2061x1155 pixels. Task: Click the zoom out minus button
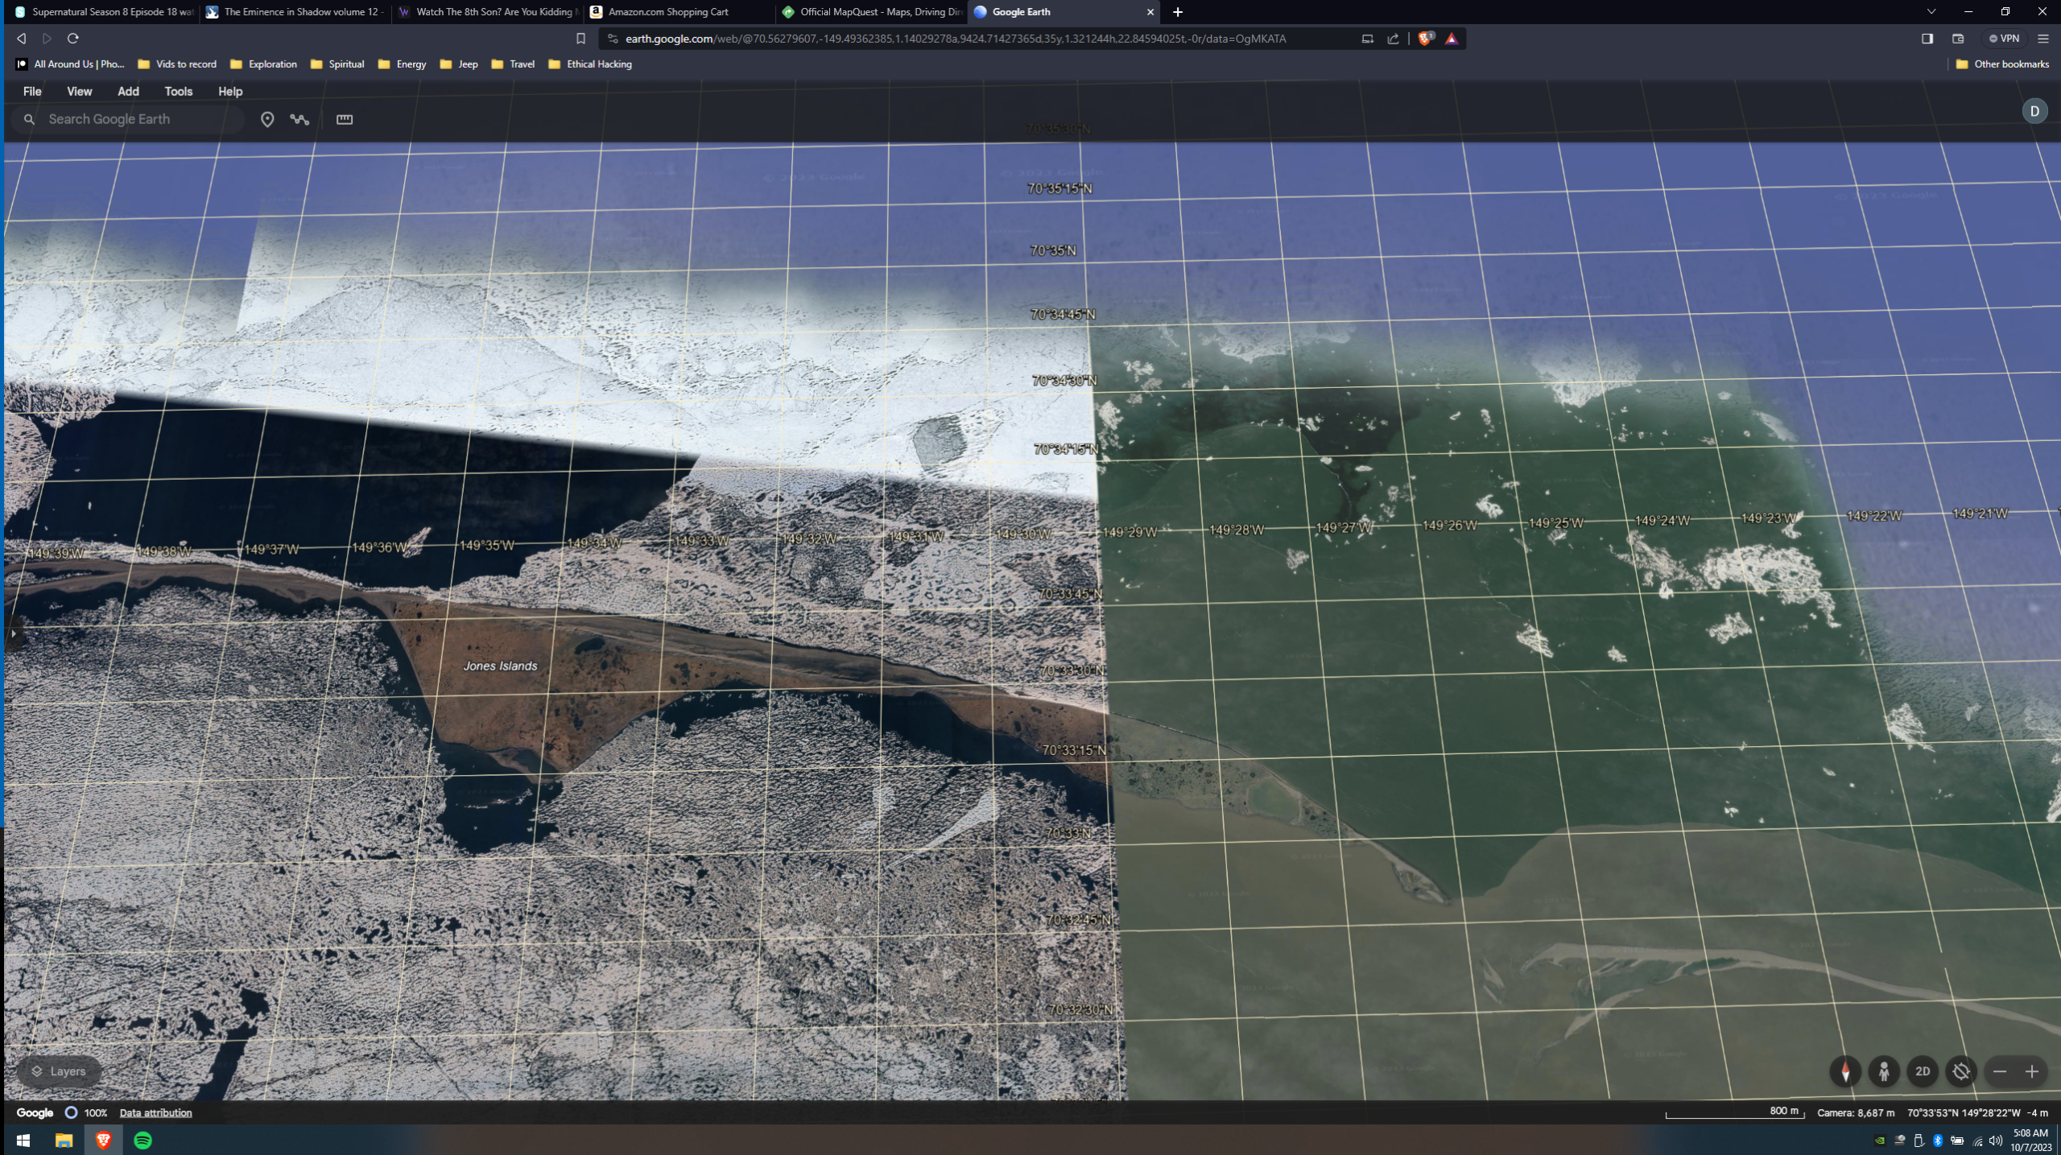(x=2000, y=1071)
